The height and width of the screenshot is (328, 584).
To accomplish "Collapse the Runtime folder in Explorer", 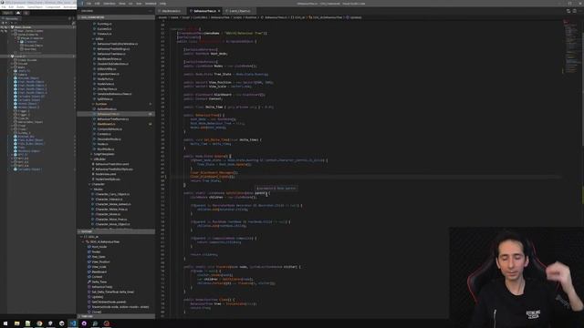I will point(100,104).
